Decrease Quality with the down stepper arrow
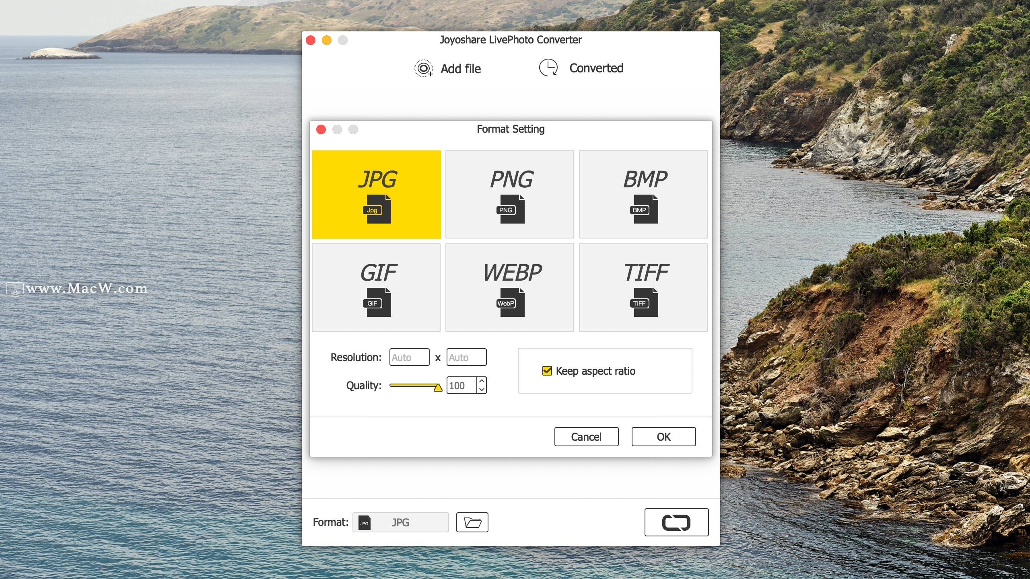Viewport: 1030px width, 579px height. 482,390
